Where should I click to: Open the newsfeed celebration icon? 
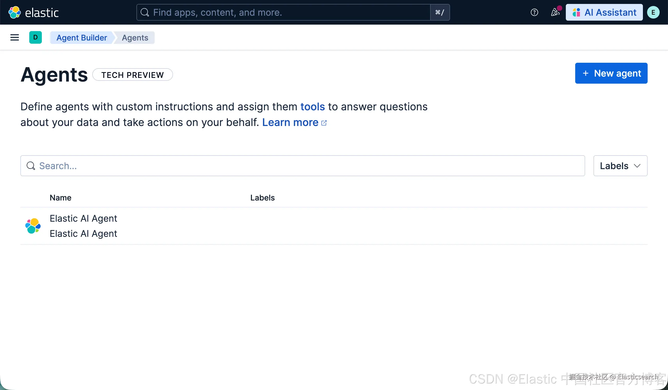(555, 12)
